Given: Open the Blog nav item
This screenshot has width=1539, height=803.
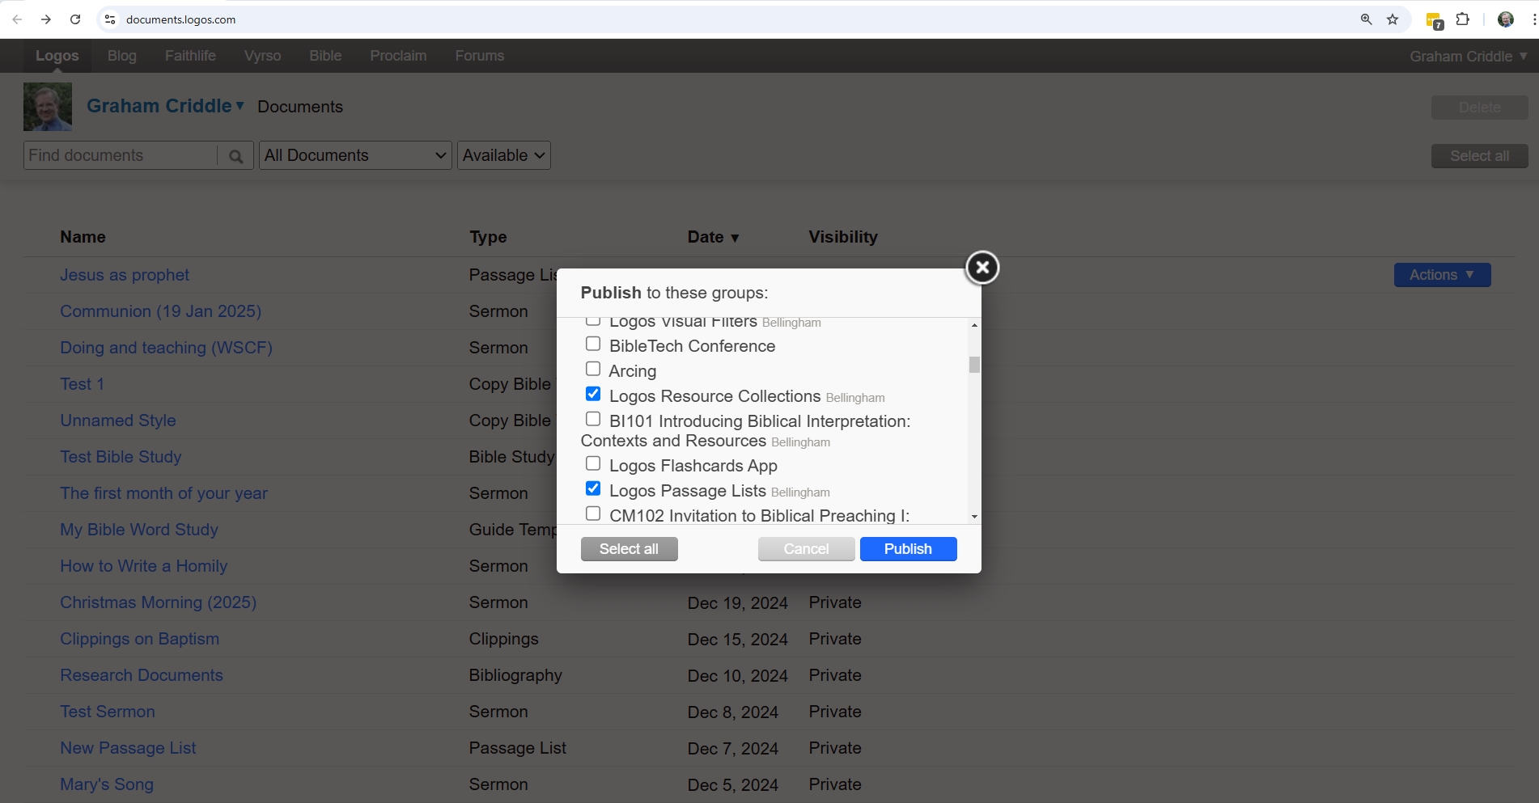Looking at the screenshot, I should pos(122,56).
